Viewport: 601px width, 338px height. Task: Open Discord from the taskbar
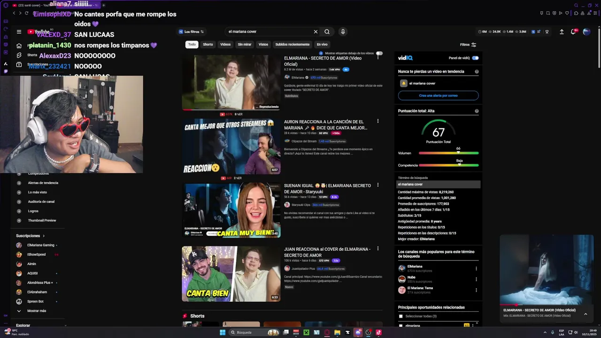(358, 332)
